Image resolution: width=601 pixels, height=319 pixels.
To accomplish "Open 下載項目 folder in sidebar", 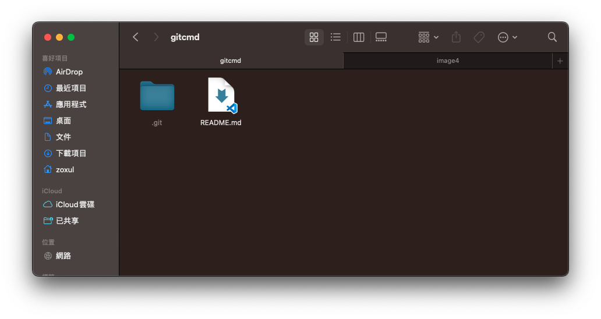I will (70, 153).
